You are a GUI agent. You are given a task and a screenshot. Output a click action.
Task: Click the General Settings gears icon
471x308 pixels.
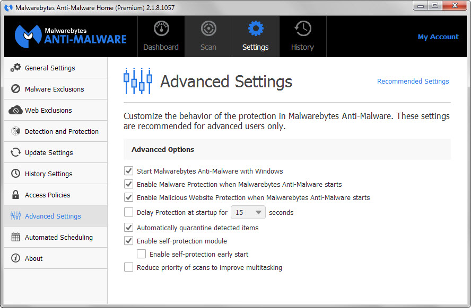pos(15,68)
